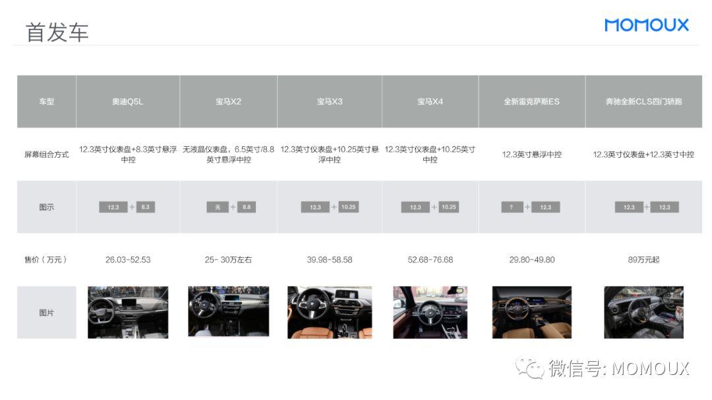Image resolution: width=712 pixels, height=400 pixels.
Task: Click the 12.3英寸悬浮中控 cell
Action: click(x=532, y=155)
